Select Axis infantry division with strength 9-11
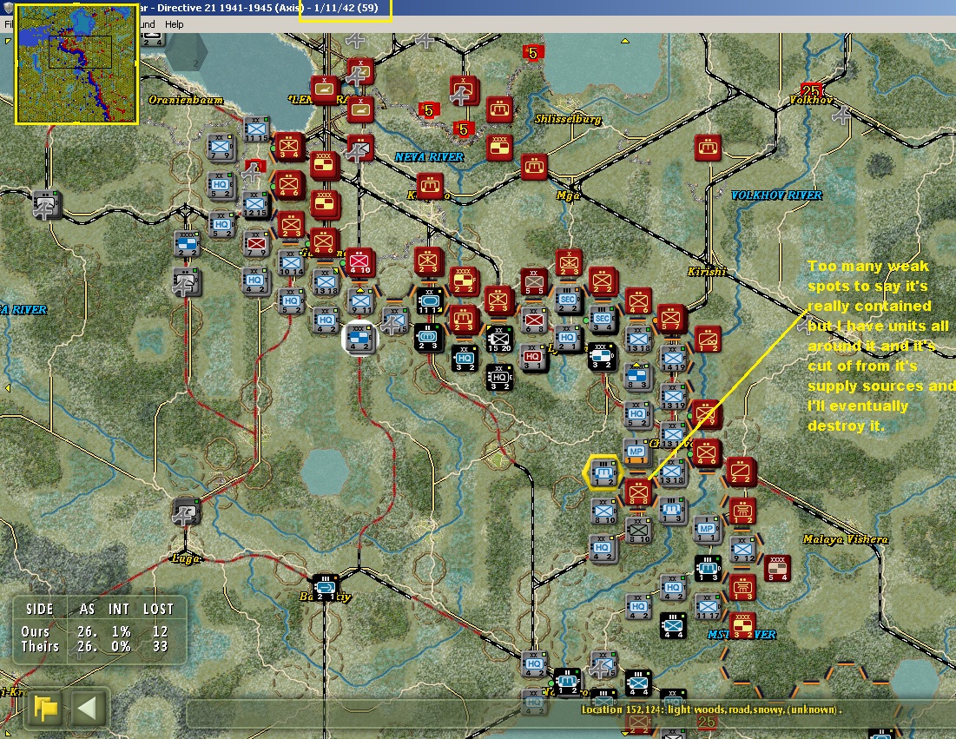 pos(361,302)
